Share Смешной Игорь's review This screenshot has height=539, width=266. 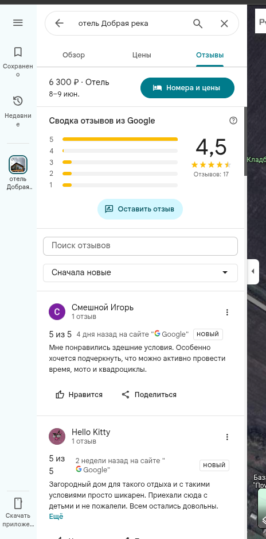149,395
